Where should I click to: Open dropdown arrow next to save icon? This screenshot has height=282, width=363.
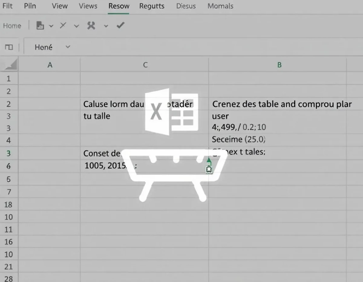tap(51, 26)
